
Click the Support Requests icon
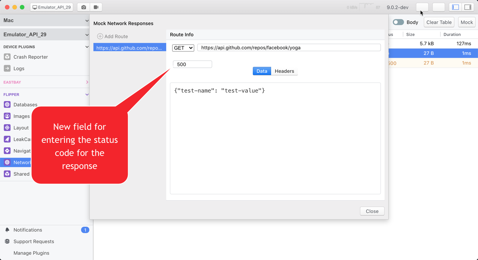point(7,241)
